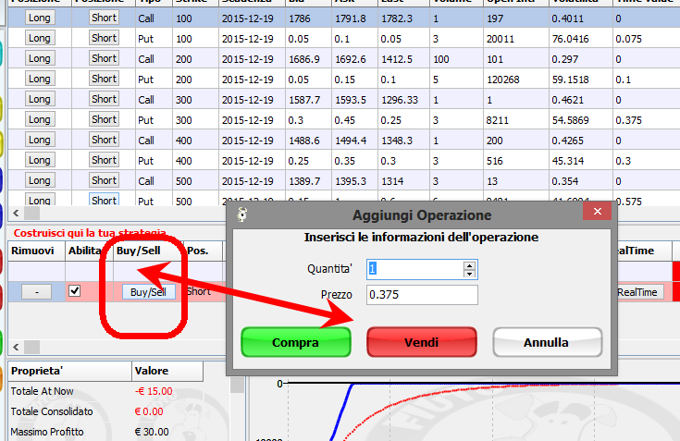The image size is (680, 441).
Task: Select the Buy/Sell column header
Action: click(139, 251)
